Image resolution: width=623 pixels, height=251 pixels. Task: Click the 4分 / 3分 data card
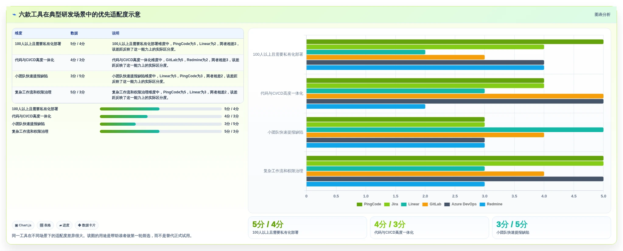[429, 228]
